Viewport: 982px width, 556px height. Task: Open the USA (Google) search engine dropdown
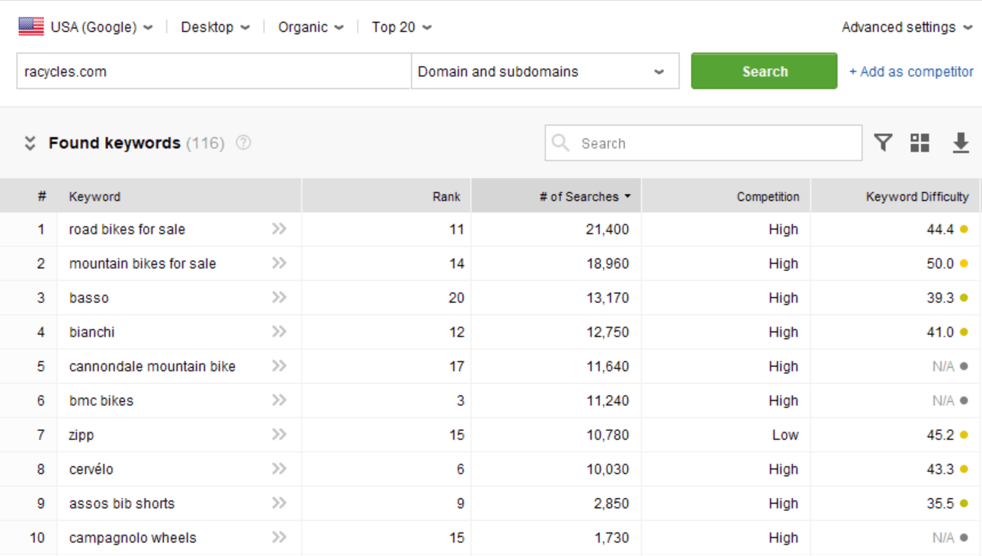101,27
